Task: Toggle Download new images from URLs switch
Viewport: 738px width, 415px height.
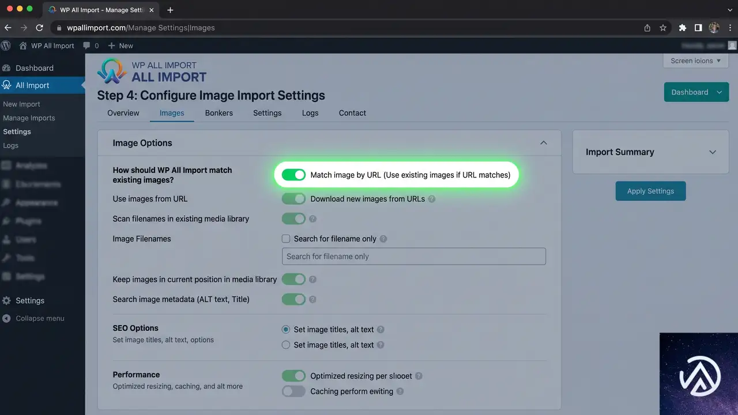Action: [x=293, y=199]
